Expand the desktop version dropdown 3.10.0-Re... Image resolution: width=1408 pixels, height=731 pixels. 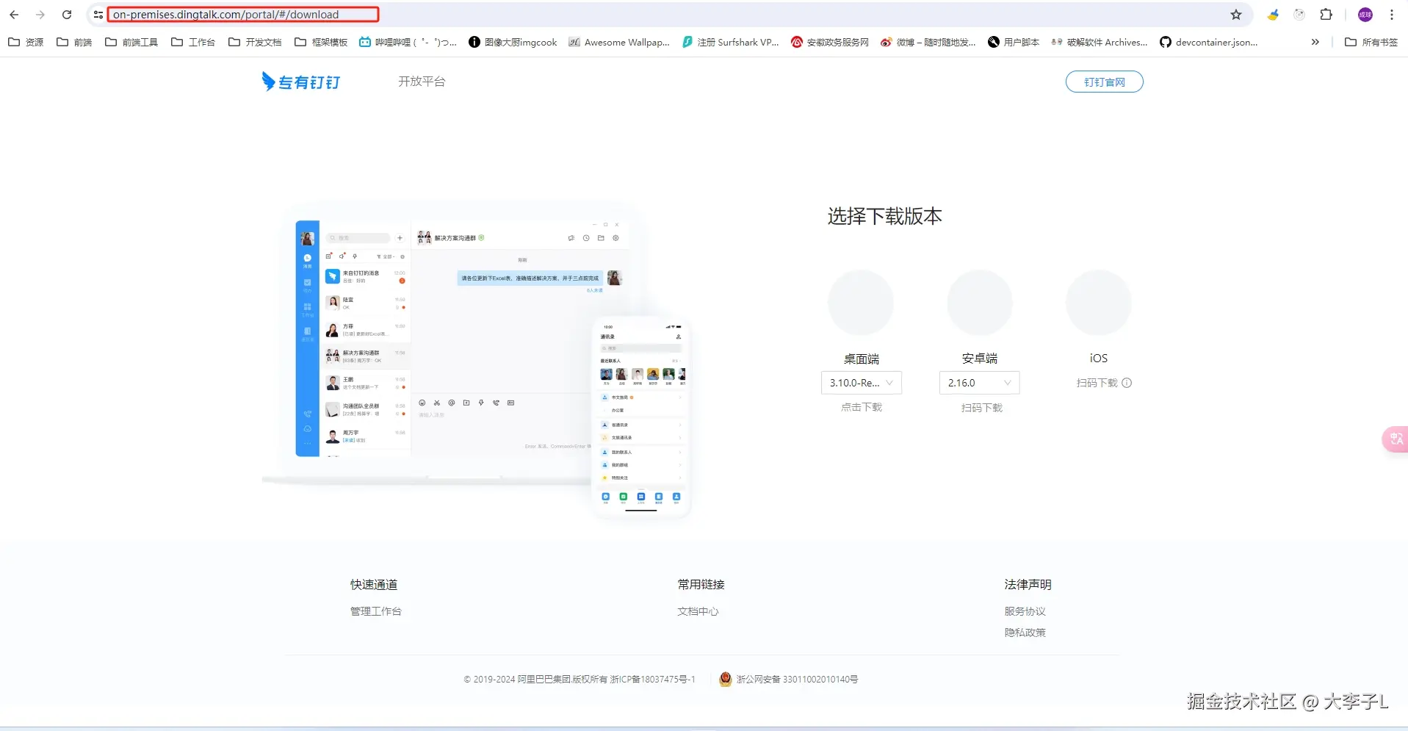pos(862,383)
